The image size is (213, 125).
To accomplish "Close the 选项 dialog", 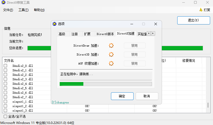I will (156, 24).
